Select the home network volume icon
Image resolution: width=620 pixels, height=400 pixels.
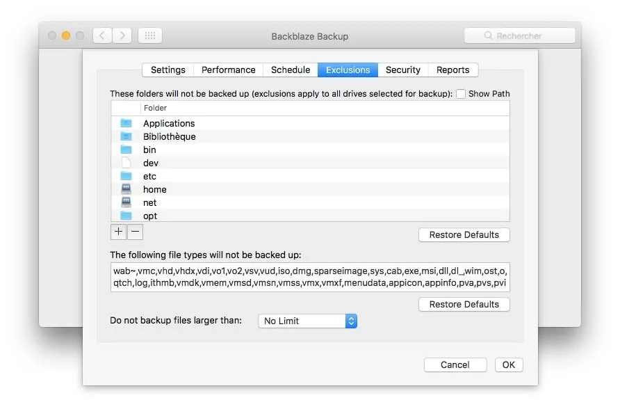(x=126, y=189)
